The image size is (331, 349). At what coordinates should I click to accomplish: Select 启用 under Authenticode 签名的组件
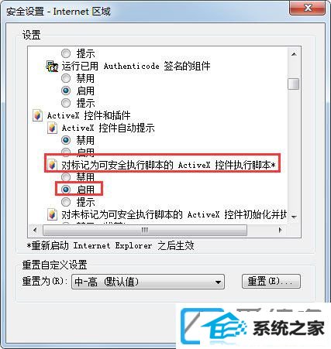(x=66, y=91)
